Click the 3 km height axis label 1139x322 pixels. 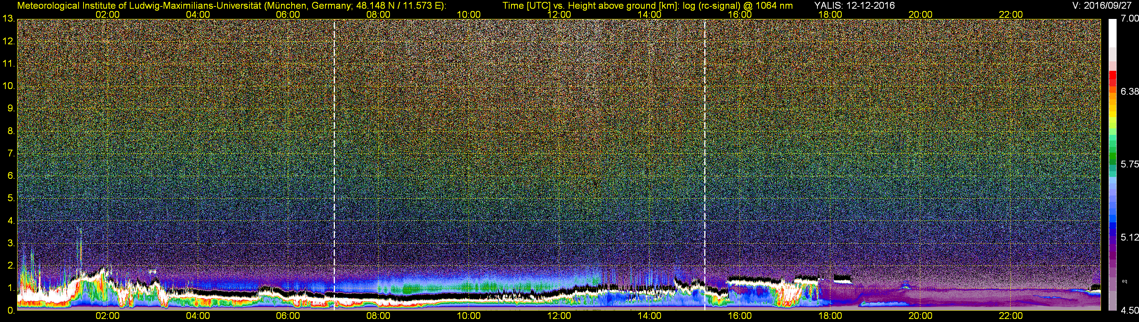tap(11, 243)
